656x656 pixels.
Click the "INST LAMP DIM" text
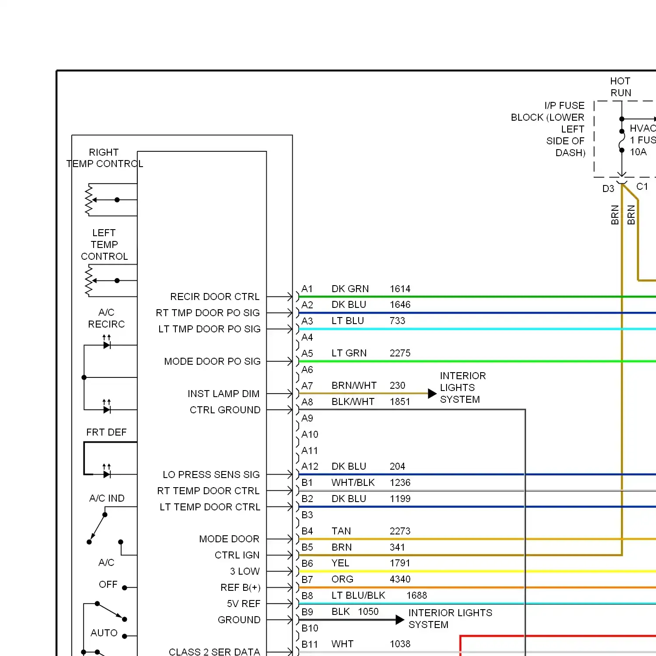[223, 394]
